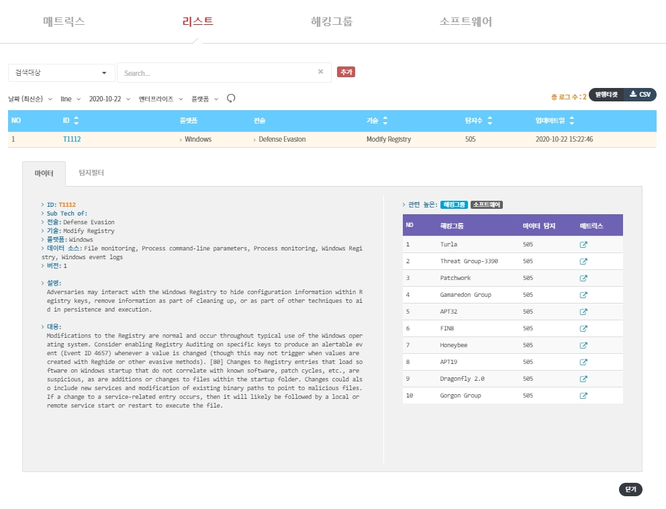
Task: Open the matrix link icon for Gorgon Group
Action: point(583,396)
